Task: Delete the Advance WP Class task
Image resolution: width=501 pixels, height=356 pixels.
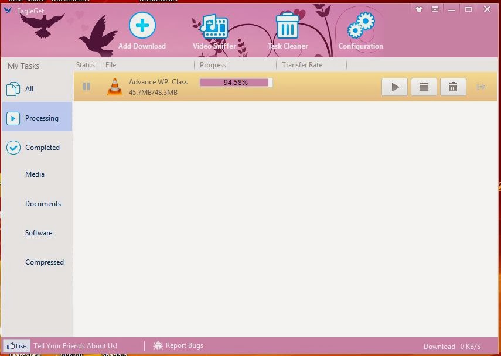Action: pos(453,87)
